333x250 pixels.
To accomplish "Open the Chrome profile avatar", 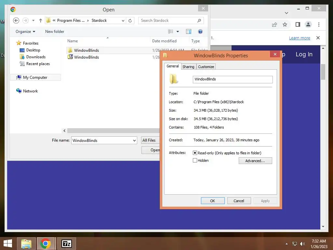I will point(308,25).
